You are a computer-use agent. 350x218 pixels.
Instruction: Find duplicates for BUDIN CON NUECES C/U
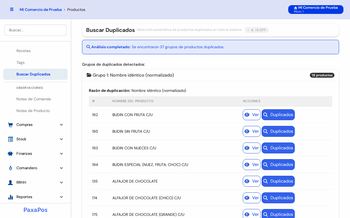point(278,148)
